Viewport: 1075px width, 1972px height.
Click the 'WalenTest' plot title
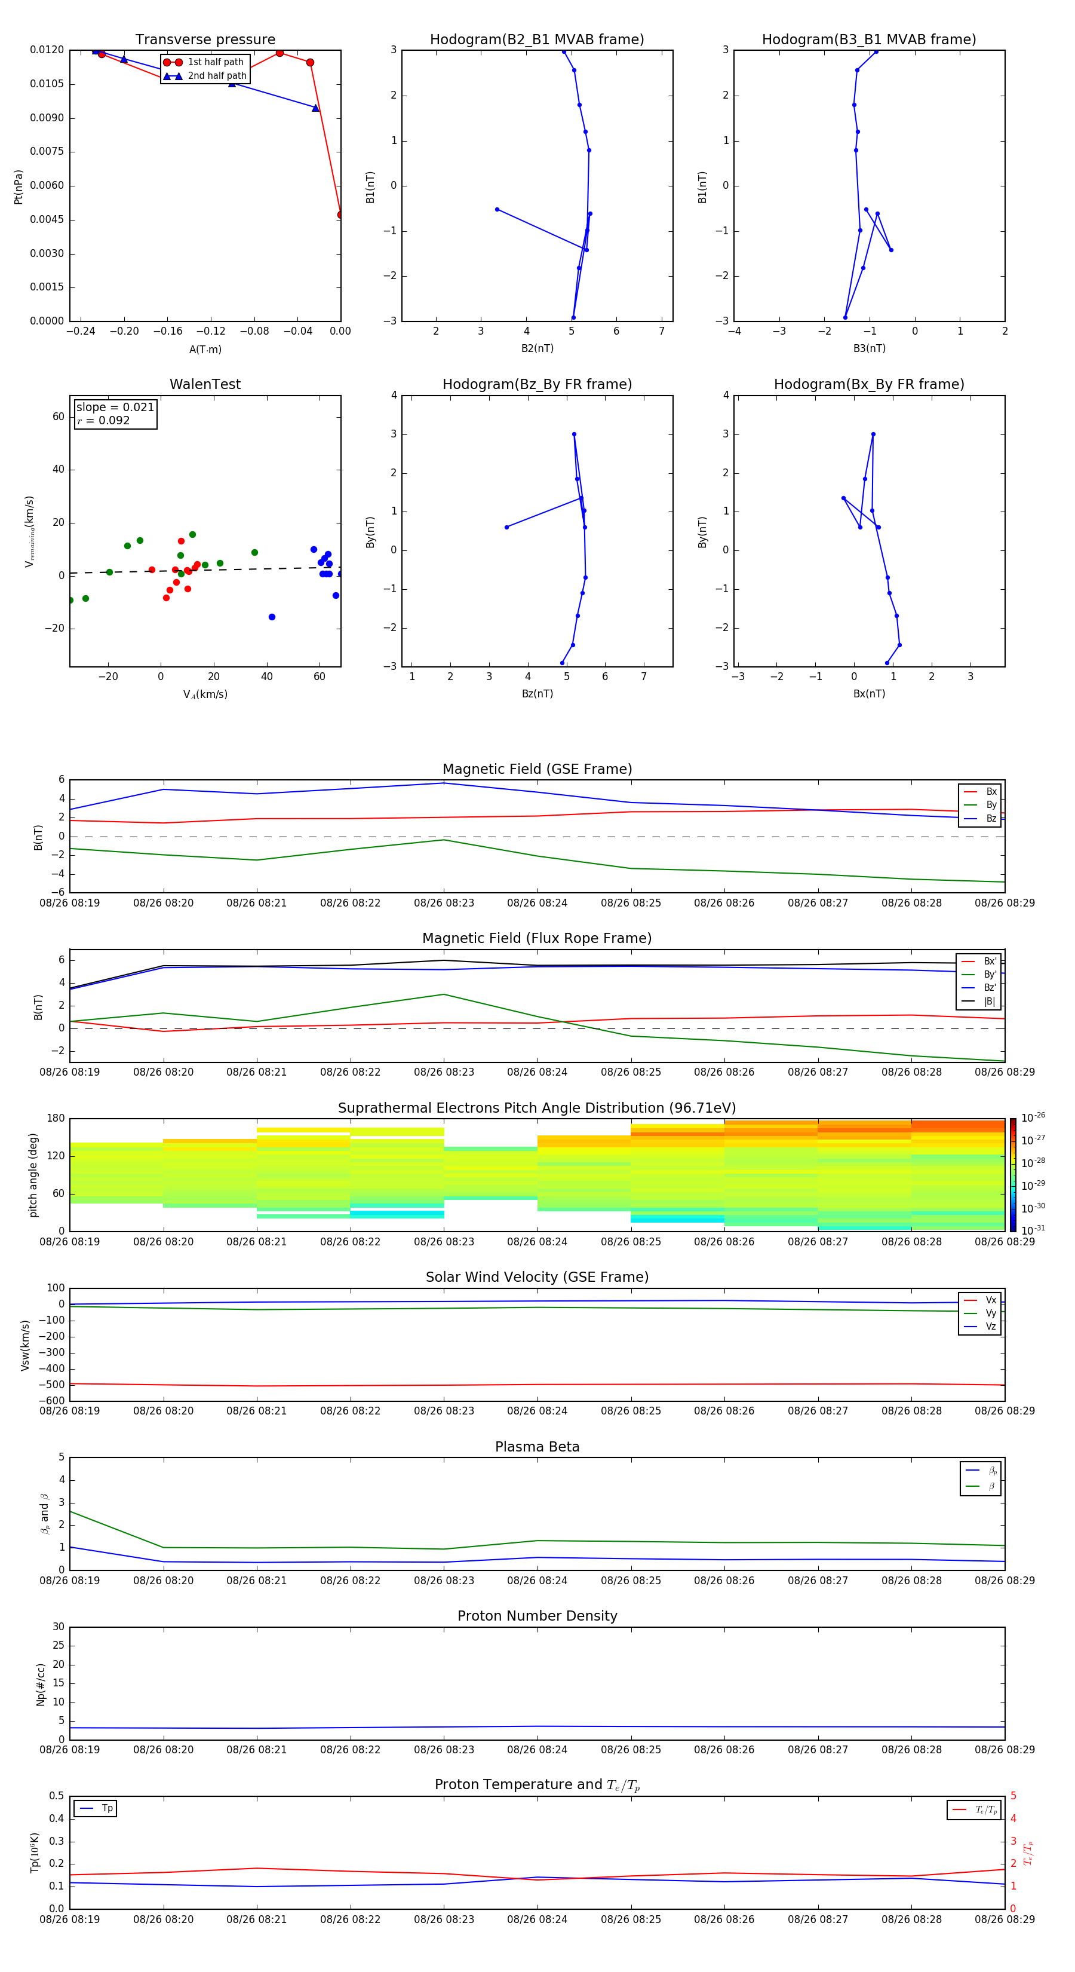205,384
